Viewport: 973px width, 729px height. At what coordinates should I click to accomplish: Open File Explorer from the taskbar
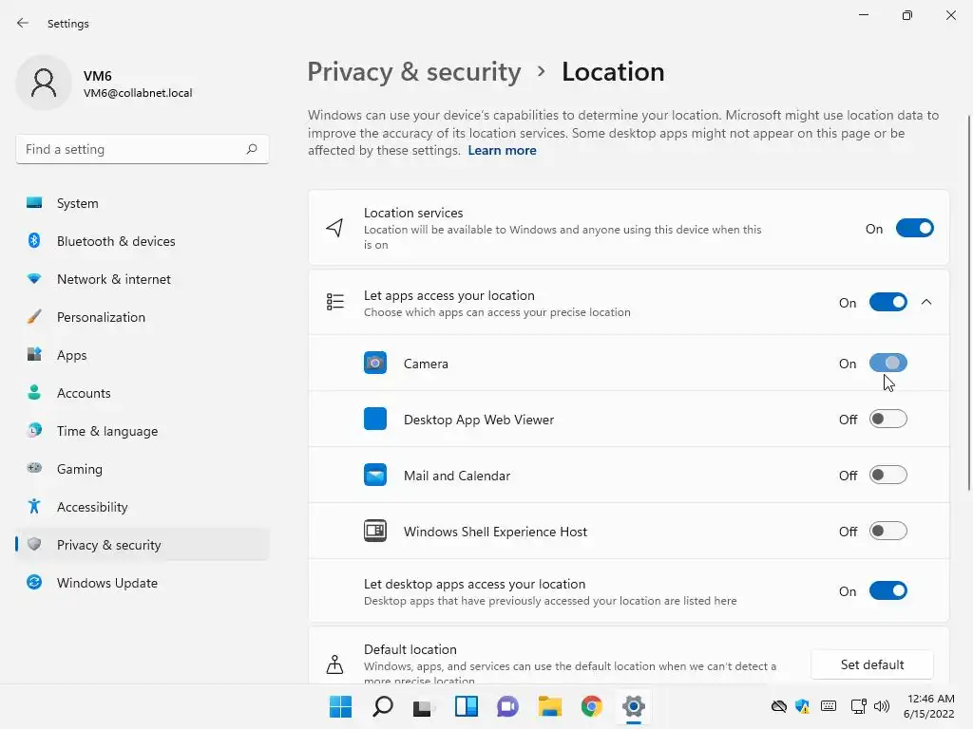[x=549, y=706]
